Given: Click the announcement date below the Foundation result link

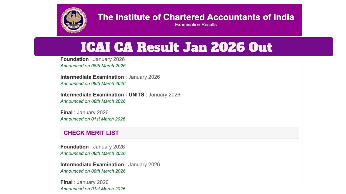Looking at the screenshot, I should (93, 66).
